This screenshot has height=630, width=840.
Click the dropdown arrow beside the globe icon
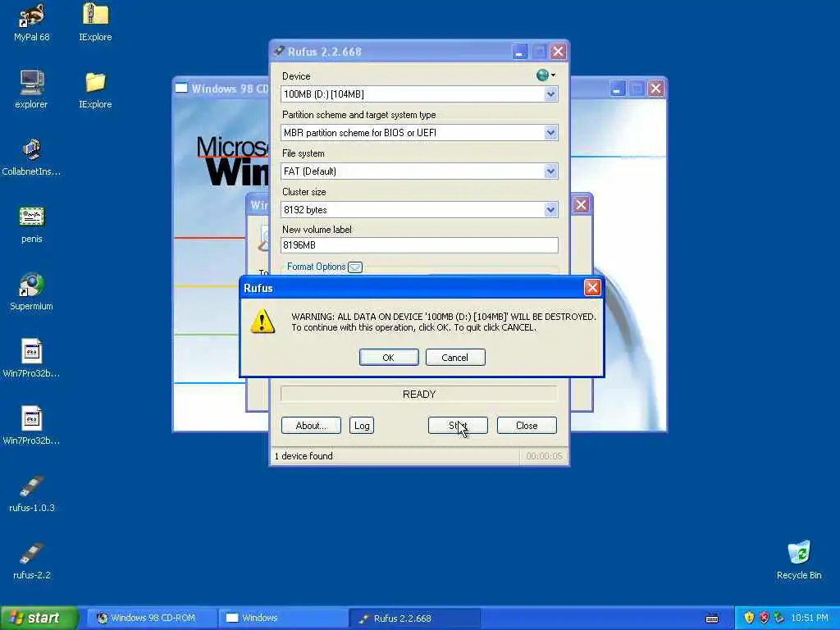pos(554,75)
